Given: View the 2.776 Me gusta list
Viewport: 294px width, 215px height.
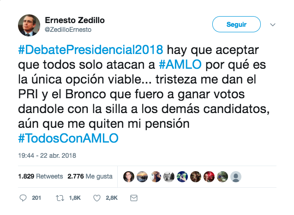Looking at the screenshot, I should point(90,176).
